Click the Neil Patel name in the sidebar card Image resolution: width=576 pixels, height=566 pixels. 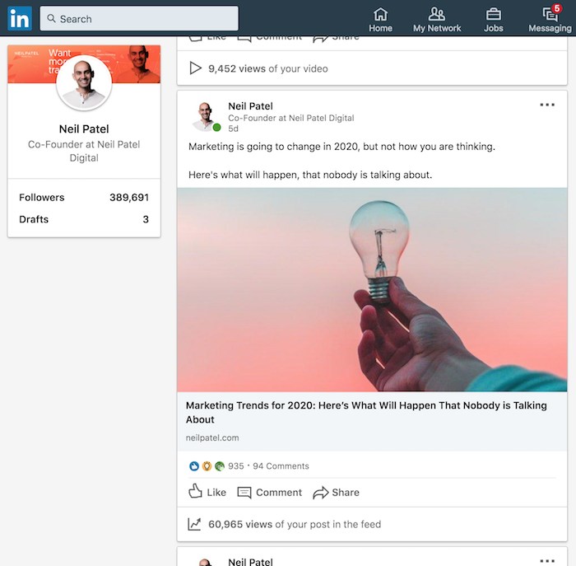pos(84,129)
